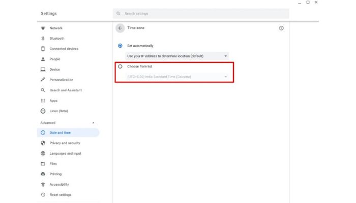Open Printing settings label

coord(55,174)
